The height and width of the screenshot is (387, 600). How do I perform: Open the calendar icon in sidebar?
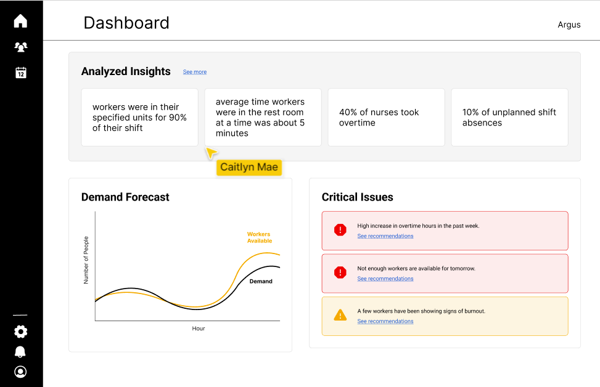click(x=20, y=73)
